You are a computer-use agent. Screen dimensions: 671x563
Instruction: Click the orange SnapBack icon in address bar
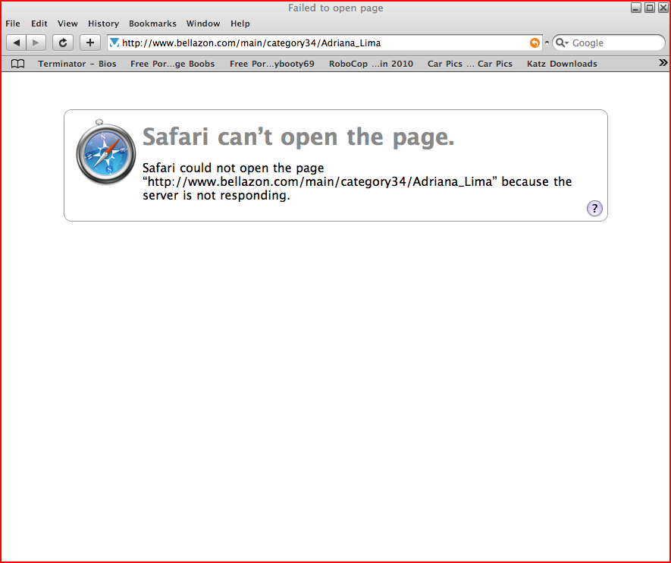pos(535,43)
